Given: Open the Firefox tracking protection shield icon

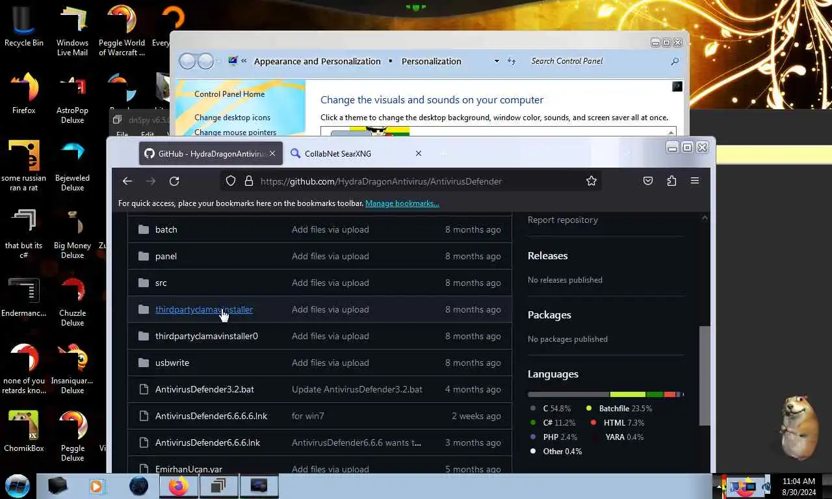Looking at the screenshot, I should (x=231, y=181).
